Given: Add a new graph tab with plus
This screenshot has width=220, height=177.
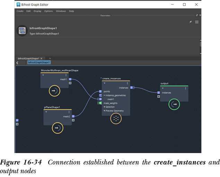Looking at the screenshot, I should (50, 58).
